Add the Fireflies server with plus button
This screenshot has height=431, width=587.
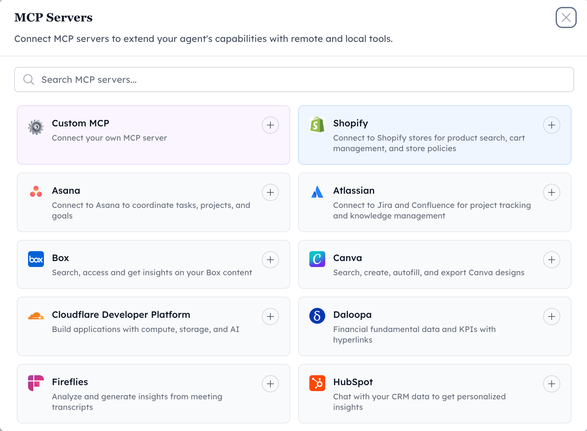click(x=270, y=384)
